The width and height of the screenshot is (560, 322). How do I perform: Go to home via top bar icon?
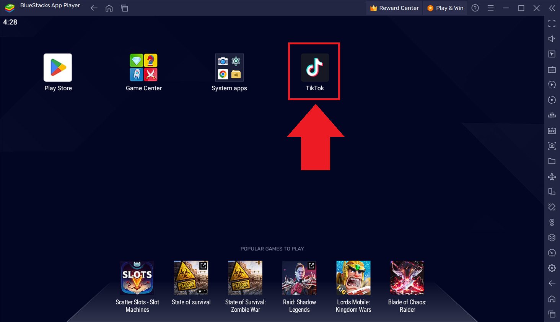click(x=109, y=8)
